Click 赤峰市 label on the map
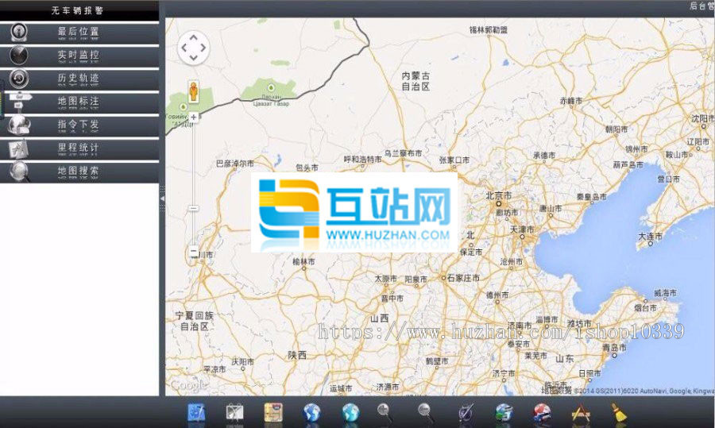This screenshot has width=715, height=428. point(571,101)
